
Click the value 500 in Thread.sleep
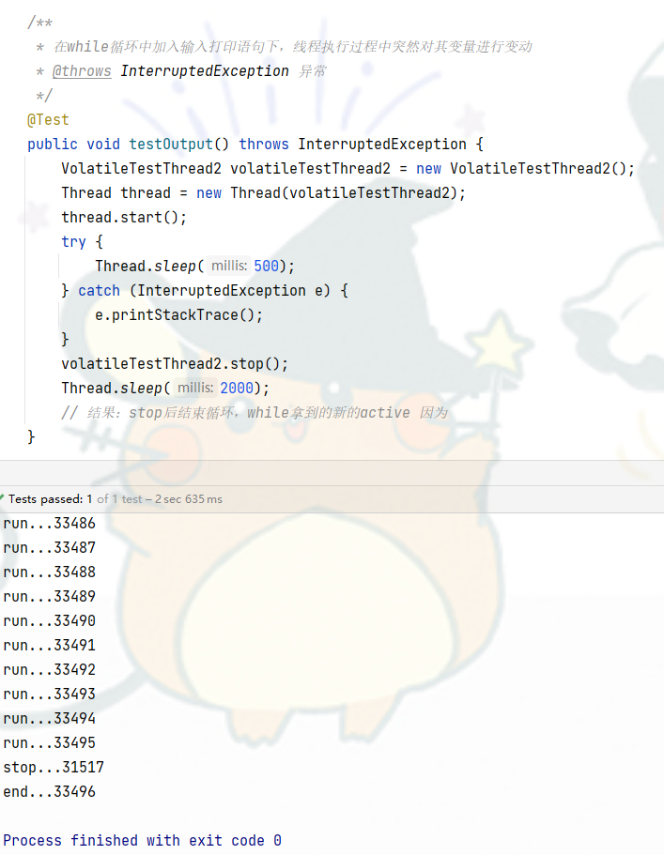[266, 267]
